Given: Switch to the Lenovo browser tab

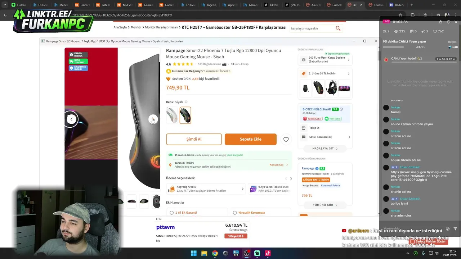Looking at the screenshot, I should click(x=376, y=5).
